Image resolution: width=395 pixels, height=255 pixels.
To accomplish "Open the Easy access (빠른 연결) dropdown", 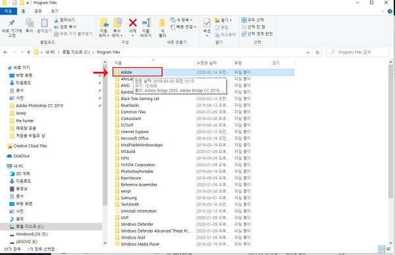I will [184, 27].
